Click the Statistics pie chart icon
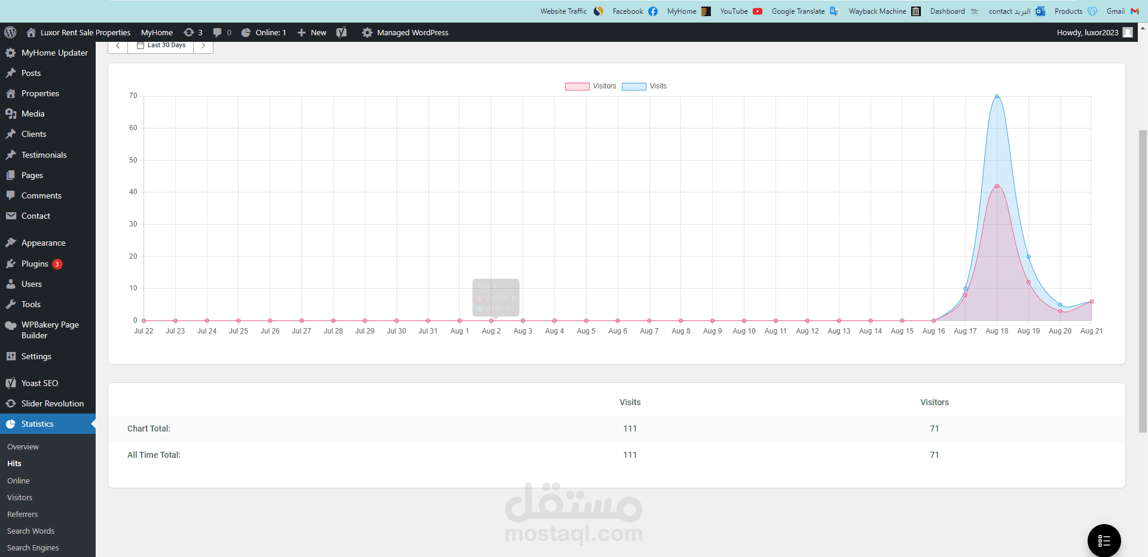The image size is (1148, 557). (11, 424)
